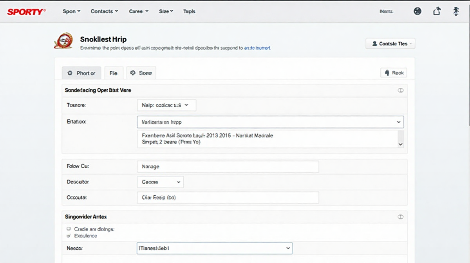Screen dimensions: 470x263
Task: Click the Ertafioo: field label
Action: (x=77, y=122)
